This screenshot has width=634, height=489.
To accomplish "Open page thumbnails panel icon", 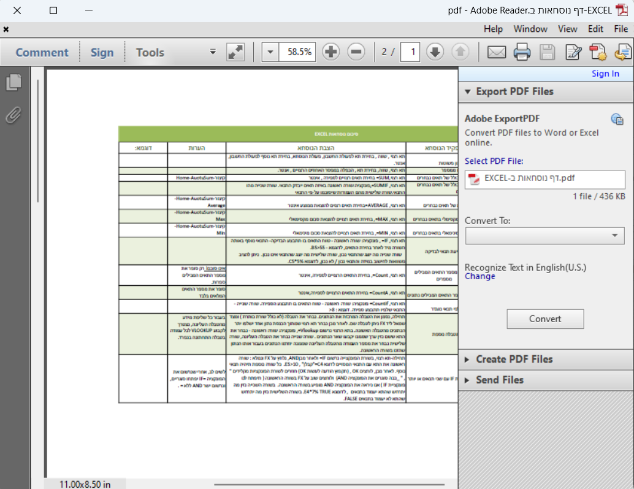I will pos(13,82).
